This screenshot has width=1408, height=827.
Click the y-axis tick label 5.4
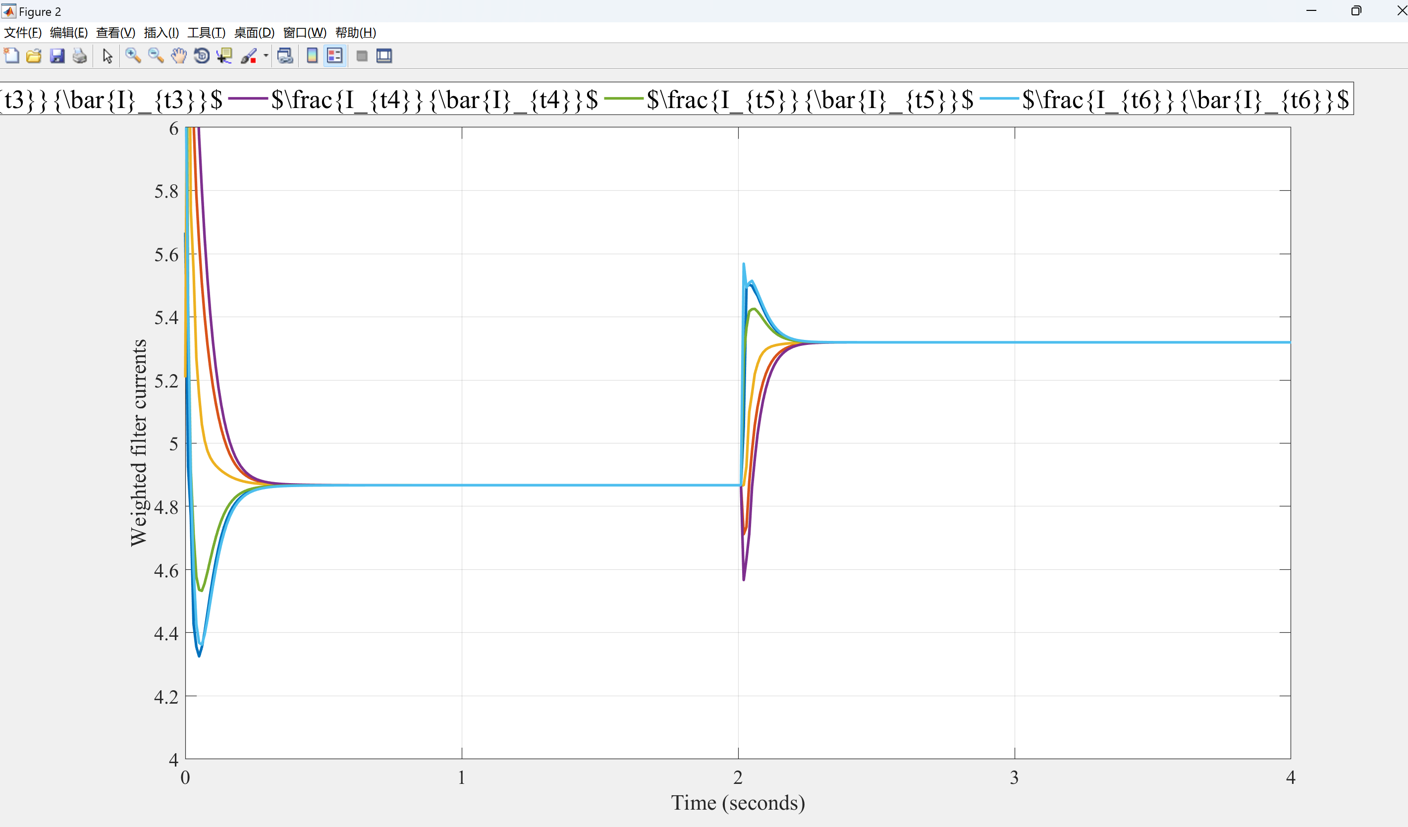(166, 318)
